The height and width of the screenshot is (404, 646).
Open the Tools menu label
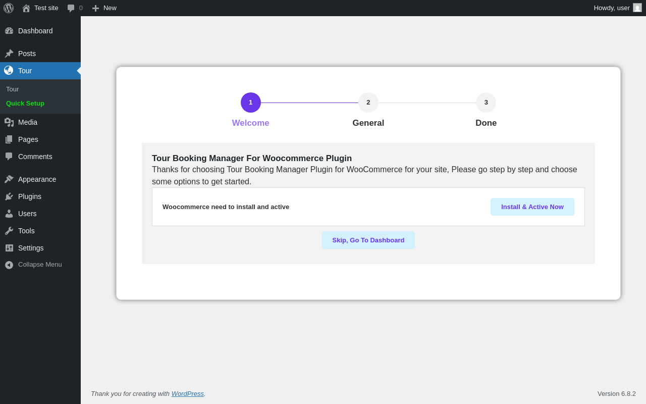(x=26, y=231)
